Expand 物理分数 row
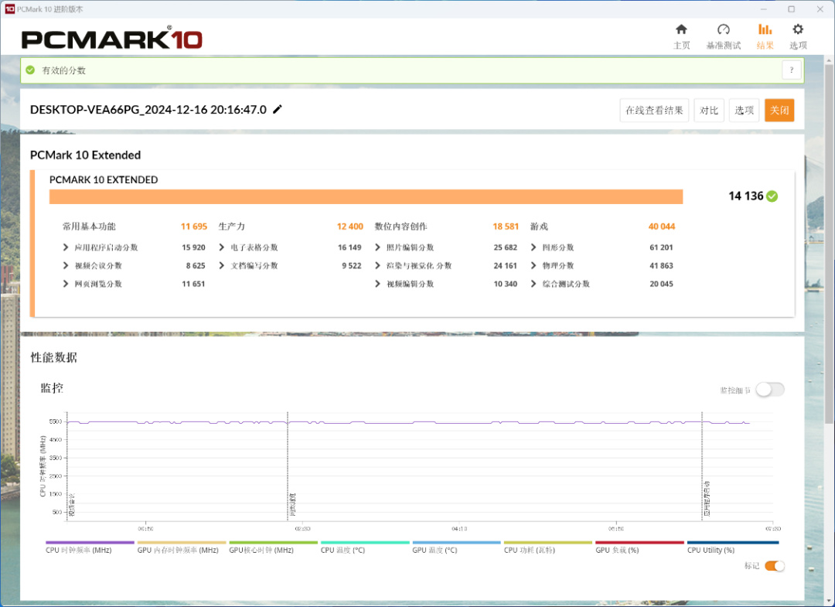The image size is (835, 607). pos(533,265)
